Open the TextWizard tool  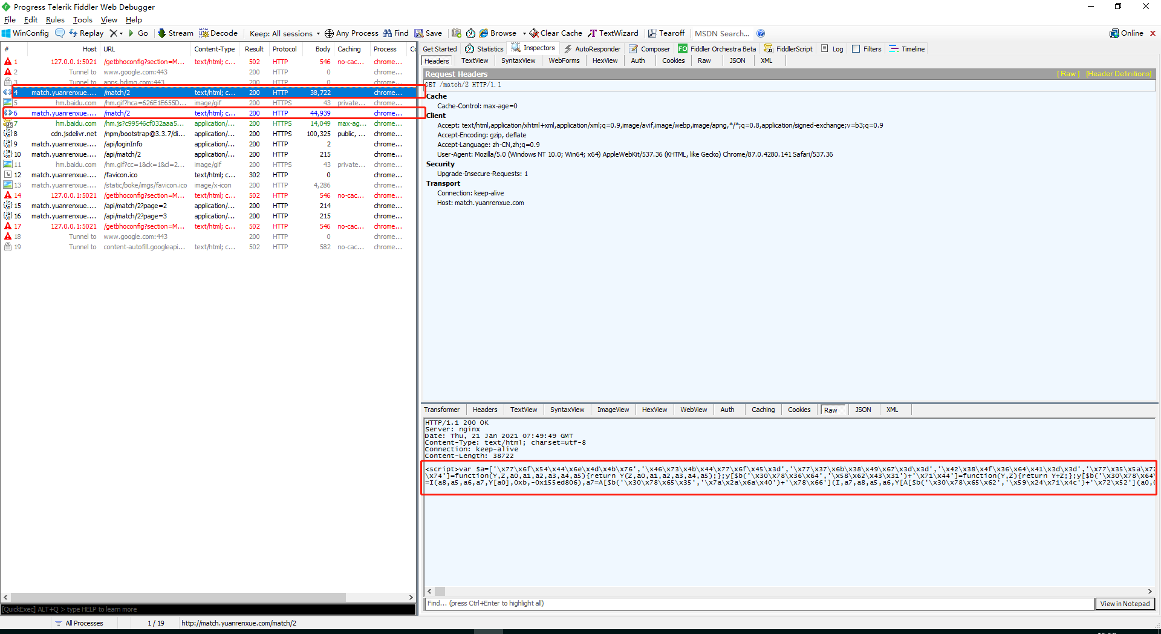point(613,33)
